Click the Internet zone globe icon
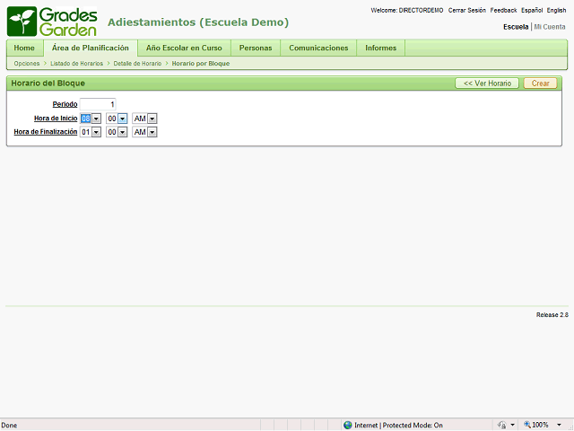 click(348, 425)
